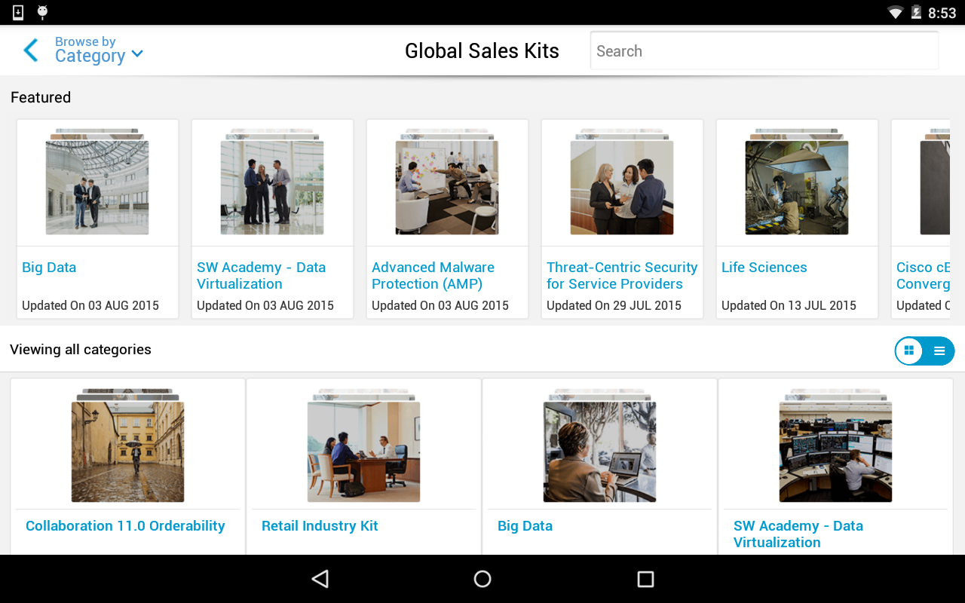Select Retail Industry Kit title
Viewport: 965px width, 603px height.
pyautogui.click(x=320, y=526)
